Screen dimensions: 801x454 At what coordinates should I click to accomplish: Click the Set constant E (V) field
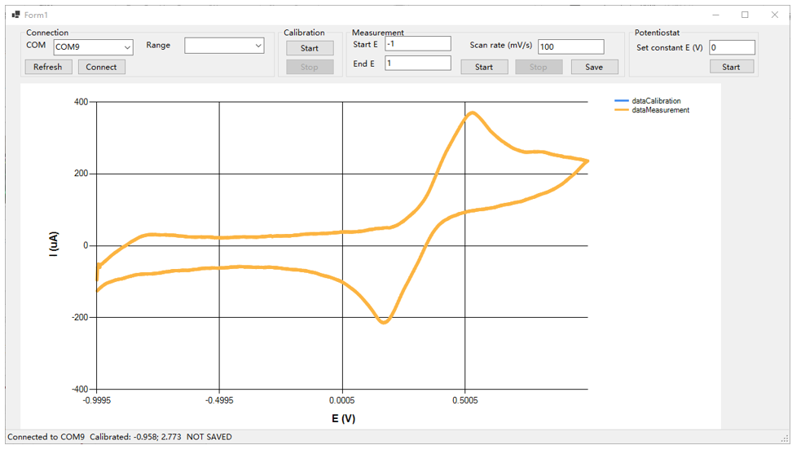pos(731,47)
